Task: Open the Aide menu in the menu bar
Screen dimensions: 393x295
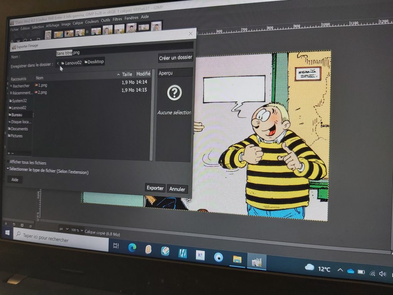Action: coord(145,17)
